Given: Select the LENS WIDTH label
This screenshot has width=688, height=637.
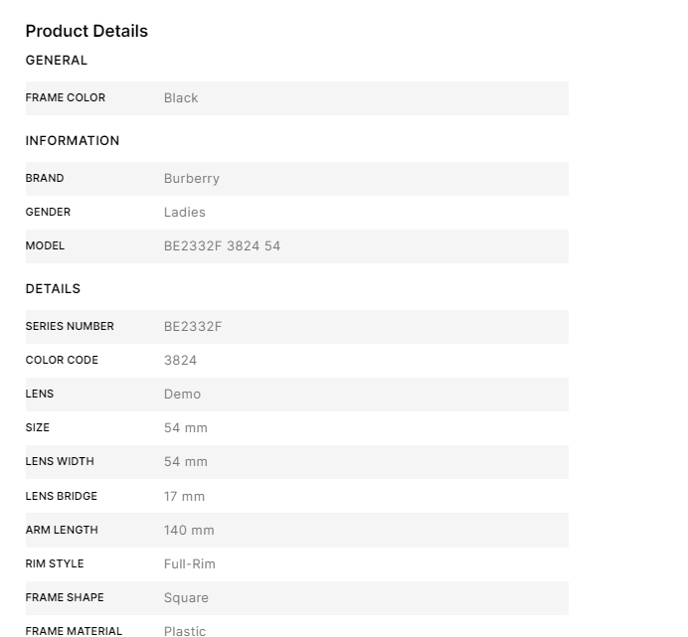Looking at the screenshot, I should 60,462.
